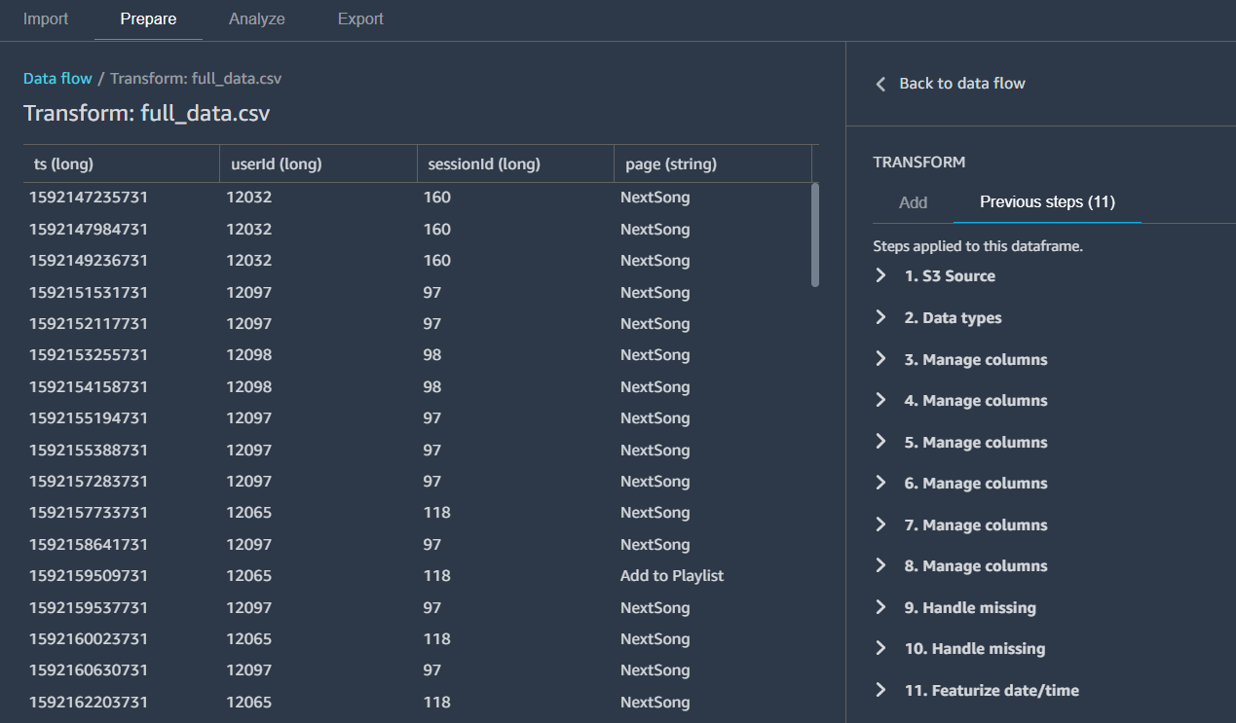
Task: Click sessionId 118 in row 1592157733731
Action: [437, 513]
